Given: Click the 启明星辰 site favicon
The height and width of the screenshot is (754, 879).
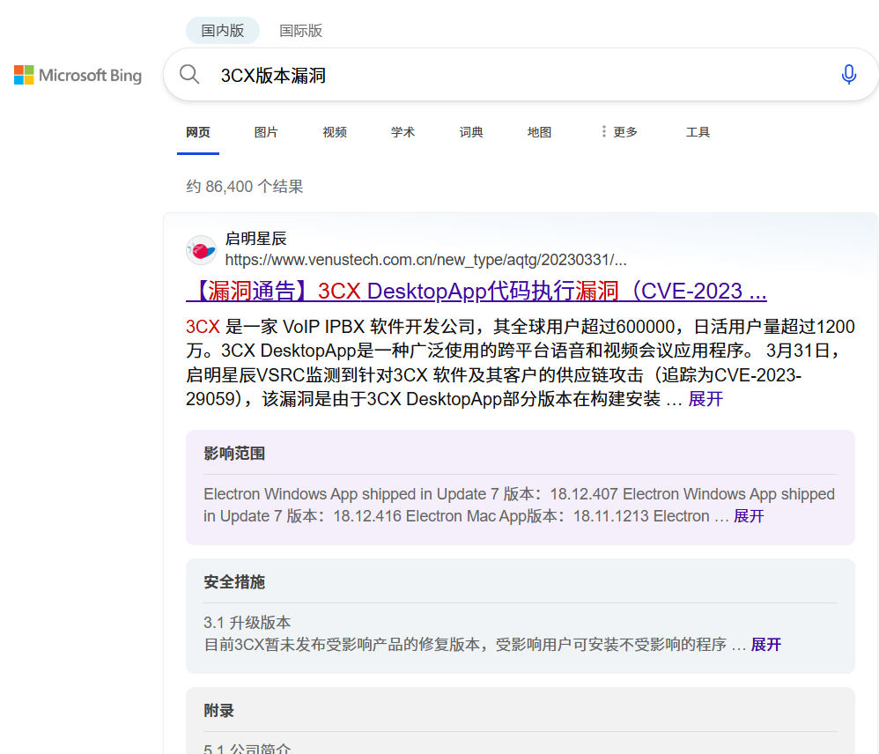Looking at the screenshot, I should click(201, 250).
